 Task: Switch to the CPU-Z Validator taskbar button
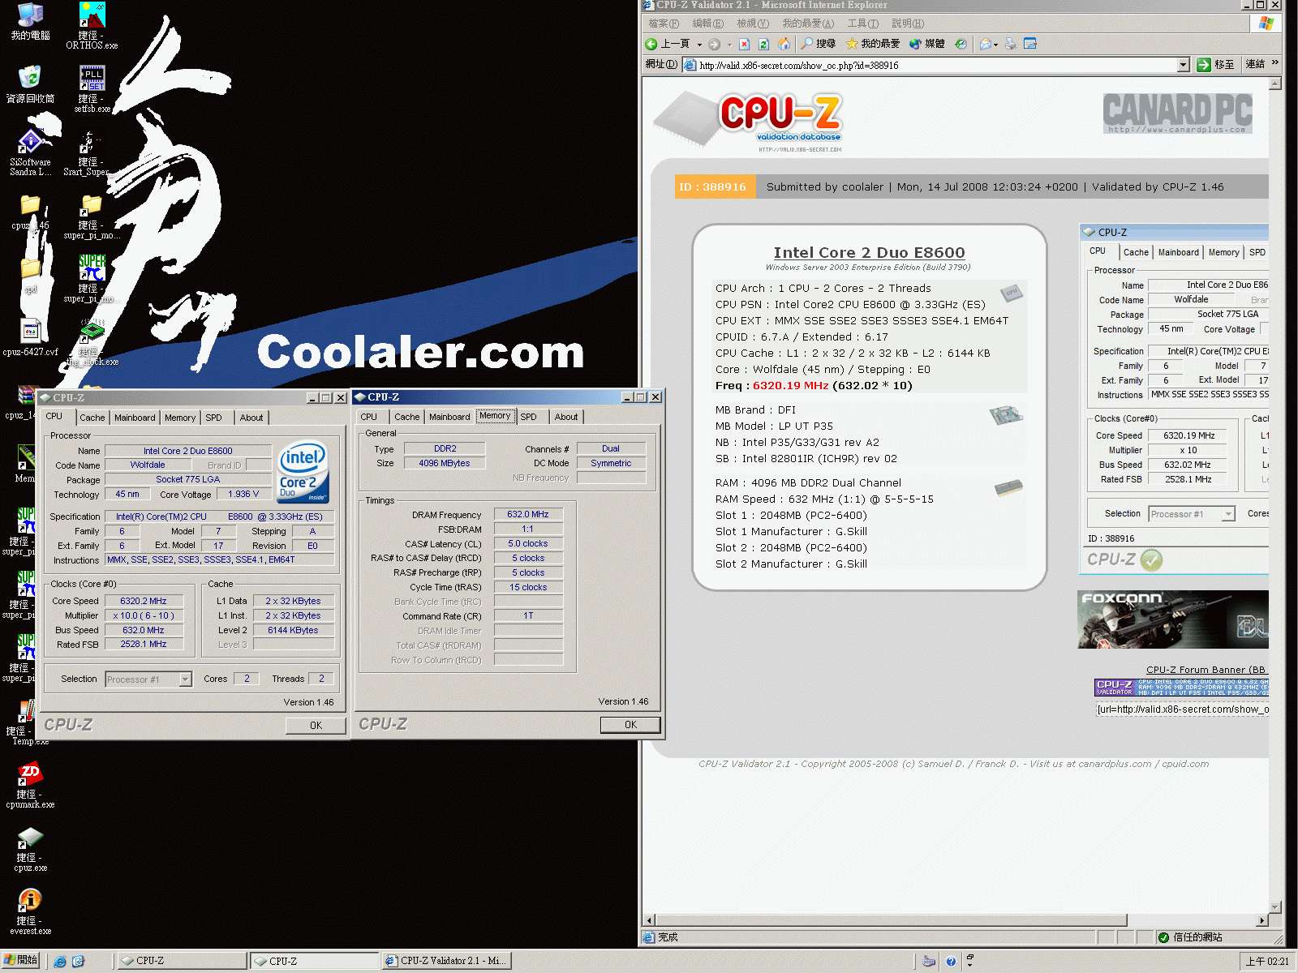445,961
